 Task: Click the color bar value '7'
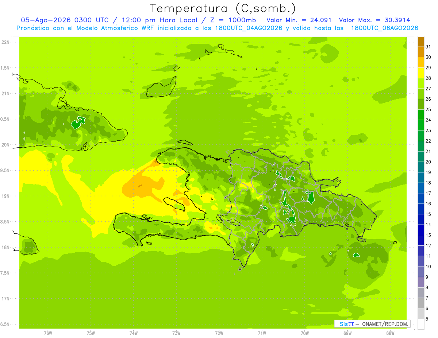click(x=427, y=298)
